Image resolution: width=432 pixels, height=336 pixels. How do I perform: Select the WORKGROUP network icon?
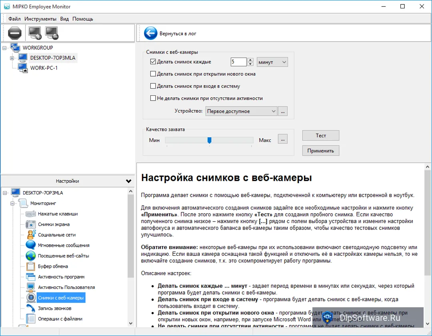coord(16,47)
